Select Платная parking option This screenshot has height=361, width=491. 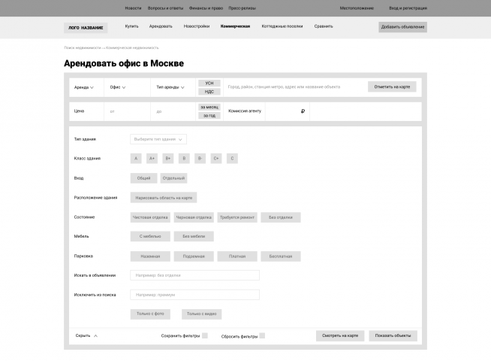[237, 256]
